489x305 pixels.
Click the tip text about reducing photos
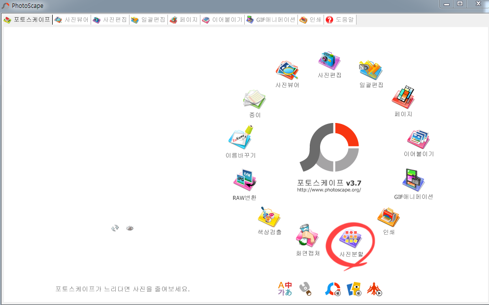[123, 289]
